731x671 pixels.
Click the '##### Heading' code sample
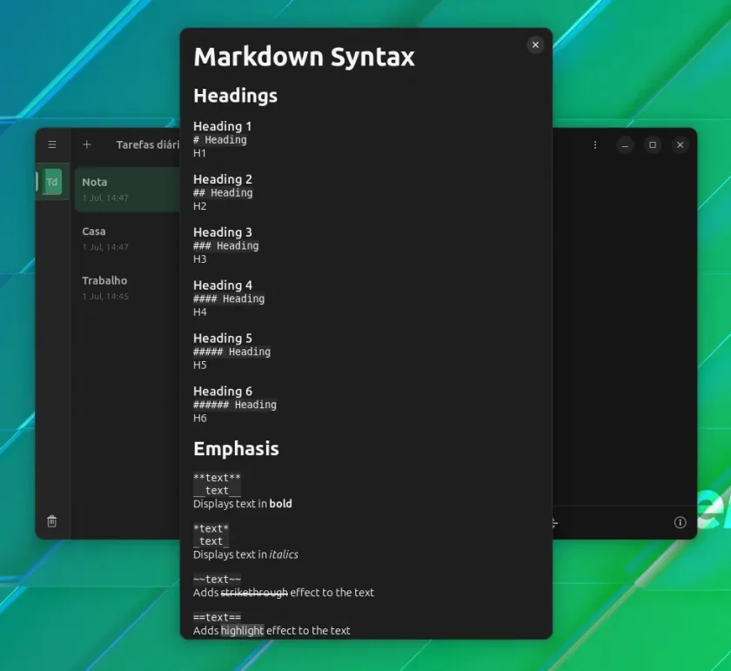(231, 352)
